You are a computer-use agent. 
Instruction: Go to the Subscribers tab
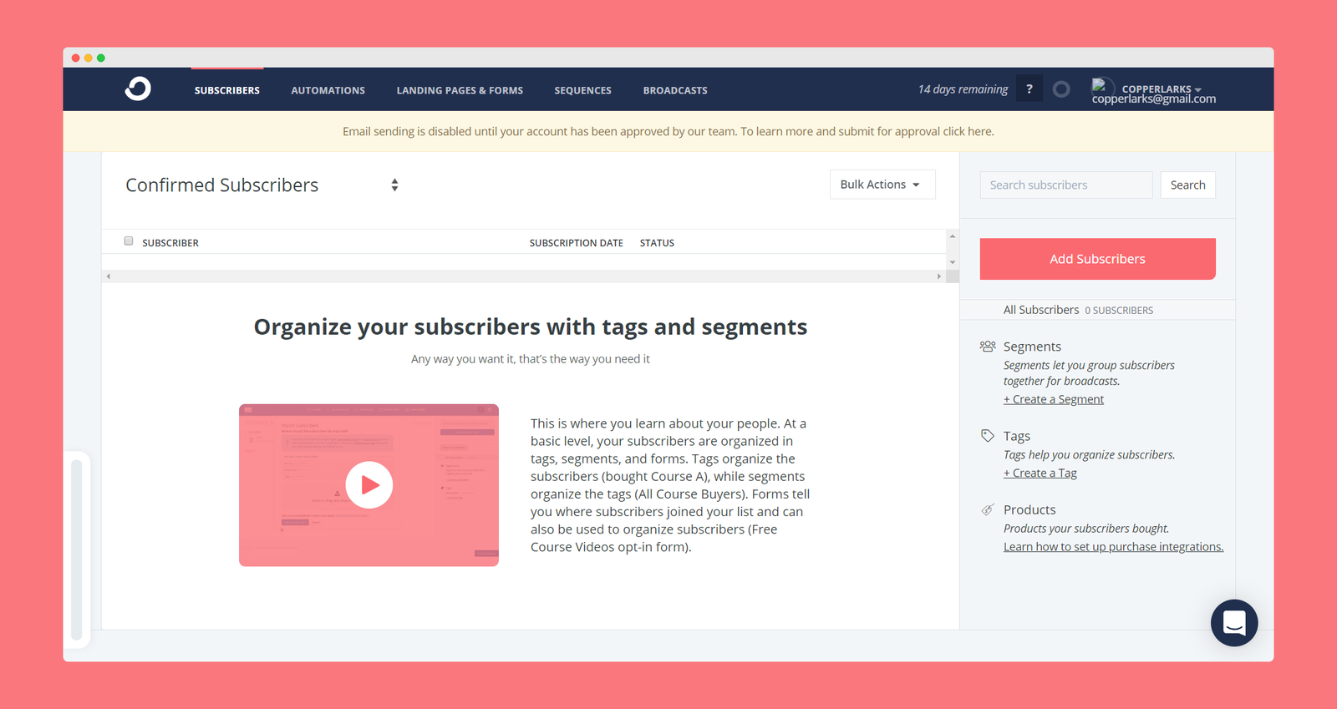click(227, 90)
